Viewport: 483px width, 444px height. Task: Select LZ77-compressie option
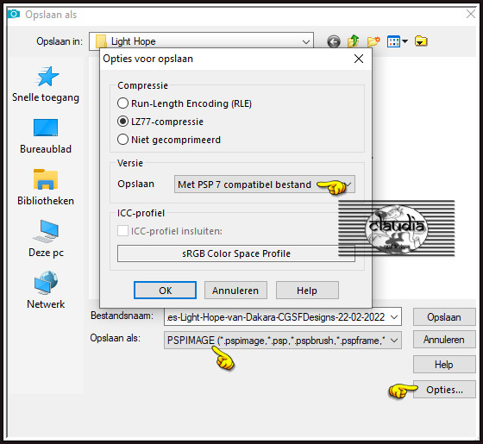(160, 122)
